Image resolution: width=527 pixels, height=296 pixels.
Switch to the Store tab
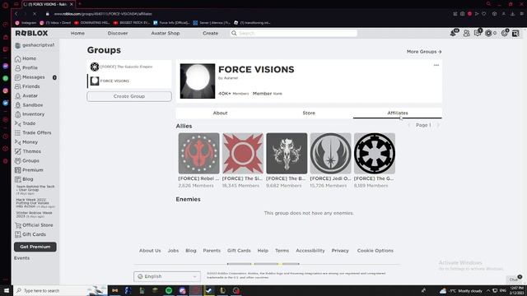click(x=309, y=113)
